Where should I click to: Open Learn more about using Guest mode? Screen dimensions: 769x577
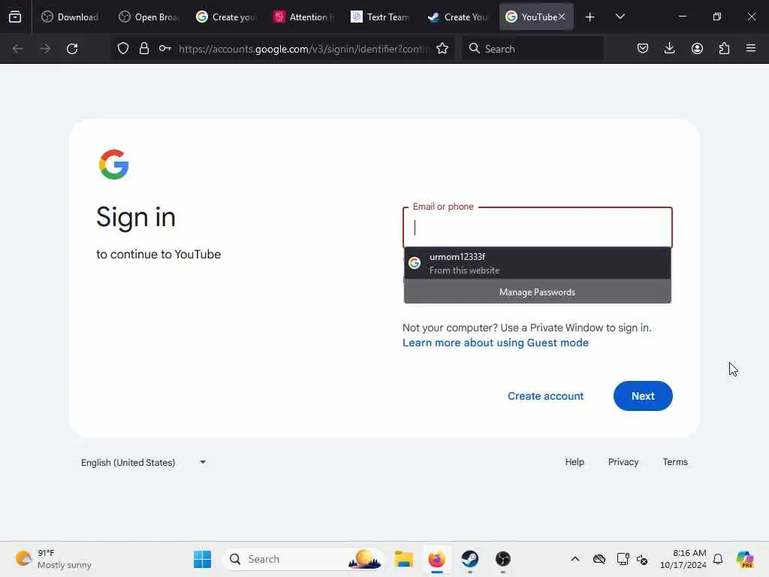pyautogui.click(x=496, y=343)
